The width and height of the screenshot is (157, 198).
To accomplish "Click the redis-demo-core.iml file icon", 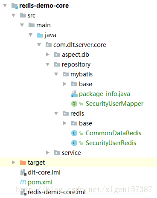I will point(23,192).
